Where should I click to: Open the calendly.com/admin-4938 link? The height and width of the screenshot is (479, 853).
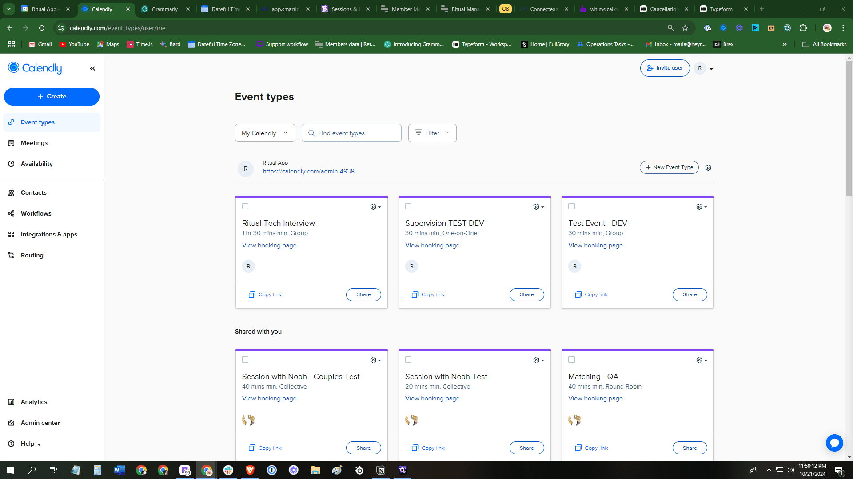tap(308, 171)
